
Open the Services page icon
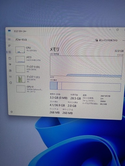(10, 83)
